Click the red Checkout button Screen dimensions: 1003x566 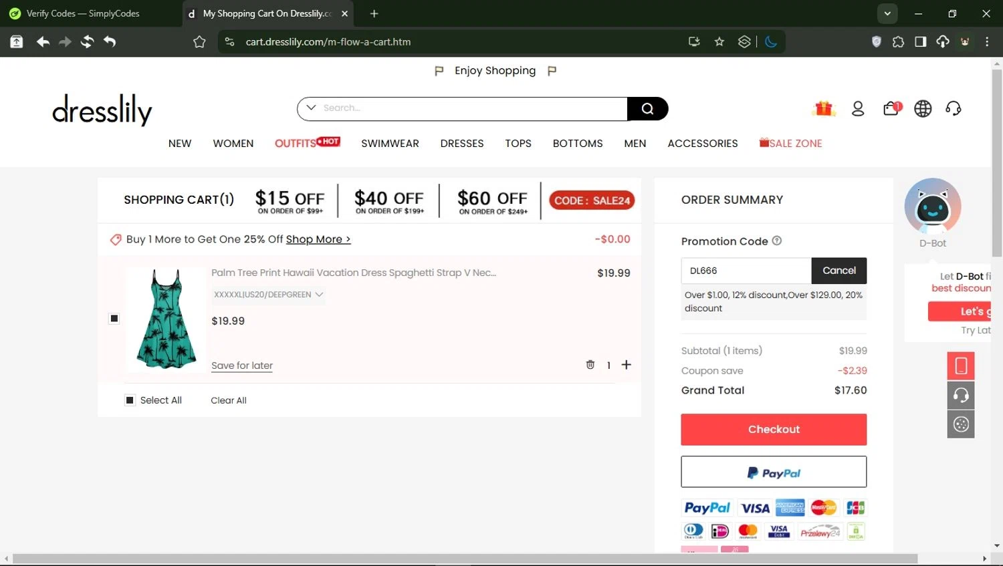(774, 430)
